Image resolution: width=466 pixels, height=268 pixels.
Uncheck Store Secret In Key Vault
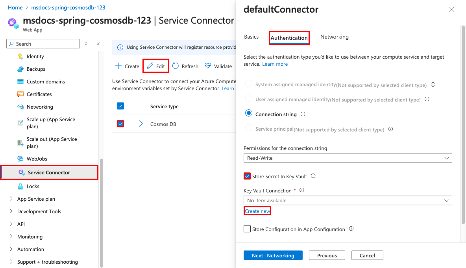[247, 176]
